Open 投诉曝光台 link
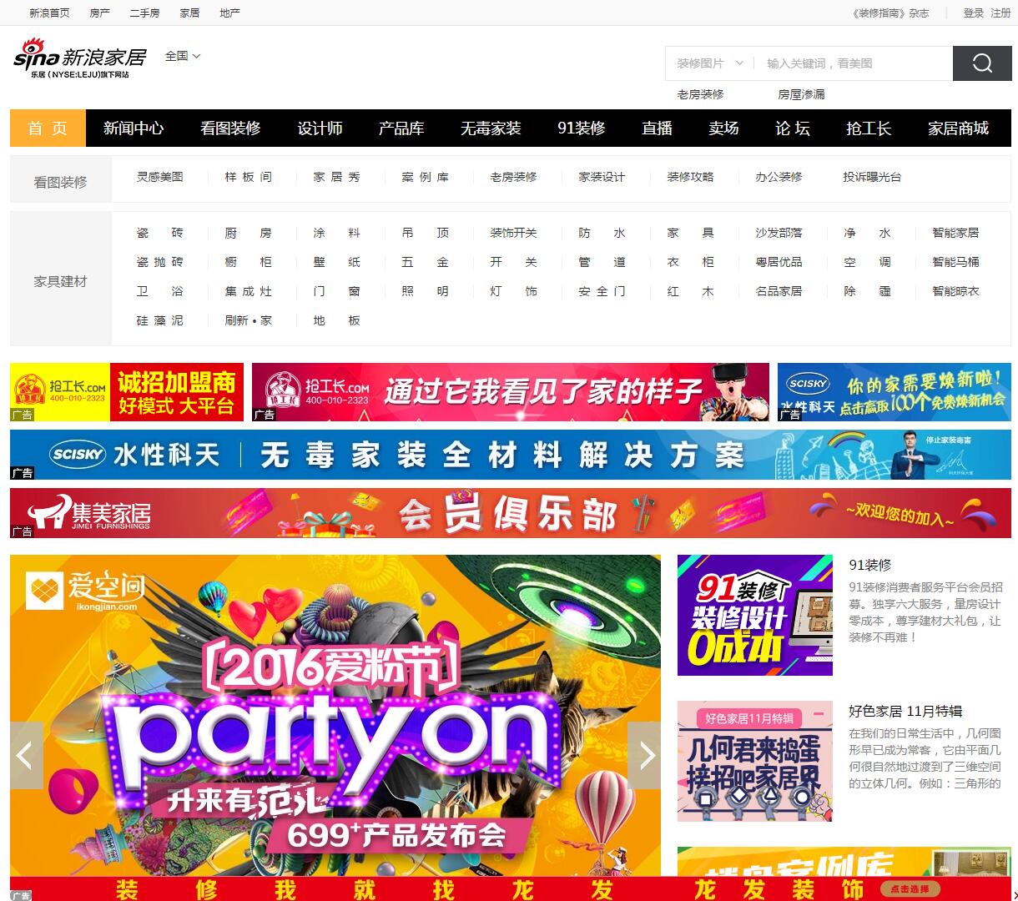 click(x=872, y=177)
